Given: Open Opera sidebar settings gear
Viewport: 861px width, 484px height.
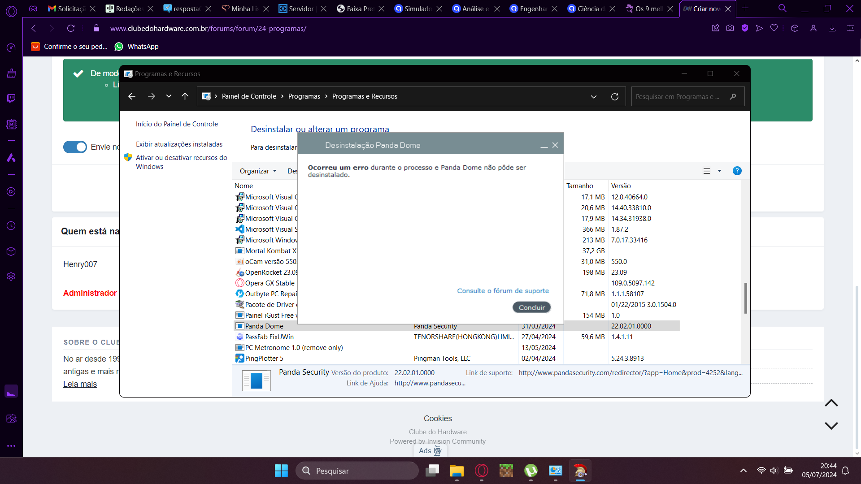Looking at the screenshot, I should (11, 277).
